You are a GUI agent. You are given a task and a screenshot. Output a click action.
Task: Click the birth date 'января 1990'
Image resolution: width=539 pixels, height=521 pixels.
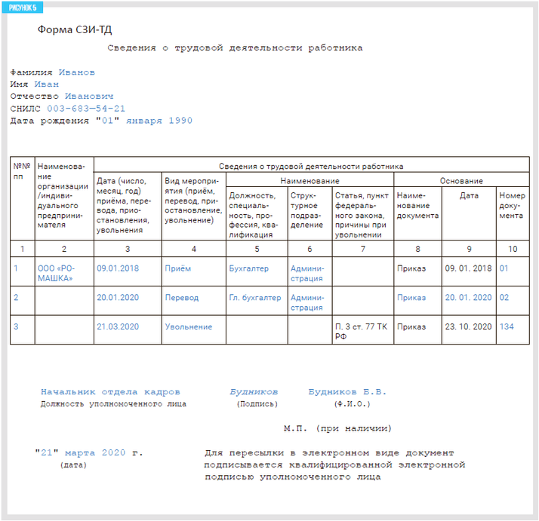point(159,121)
